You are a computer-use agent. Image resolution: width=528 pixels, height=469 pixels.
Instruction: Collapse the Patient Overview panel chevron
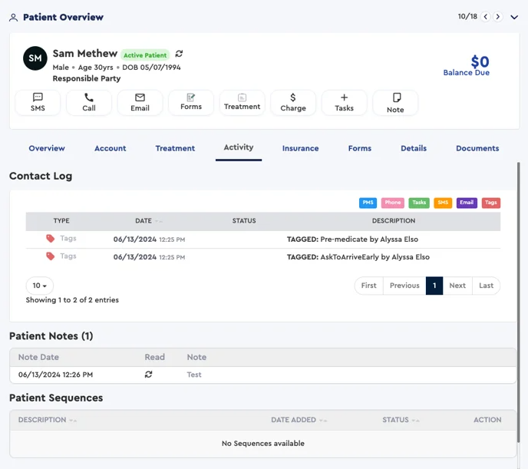point(514,17)
